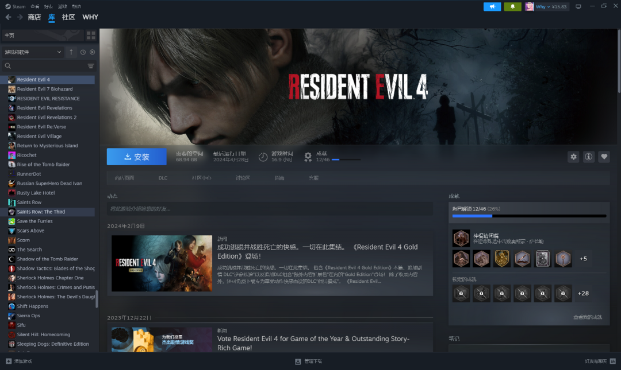
Task: Show game info with the circled i icon
Action: pos(589,157)
